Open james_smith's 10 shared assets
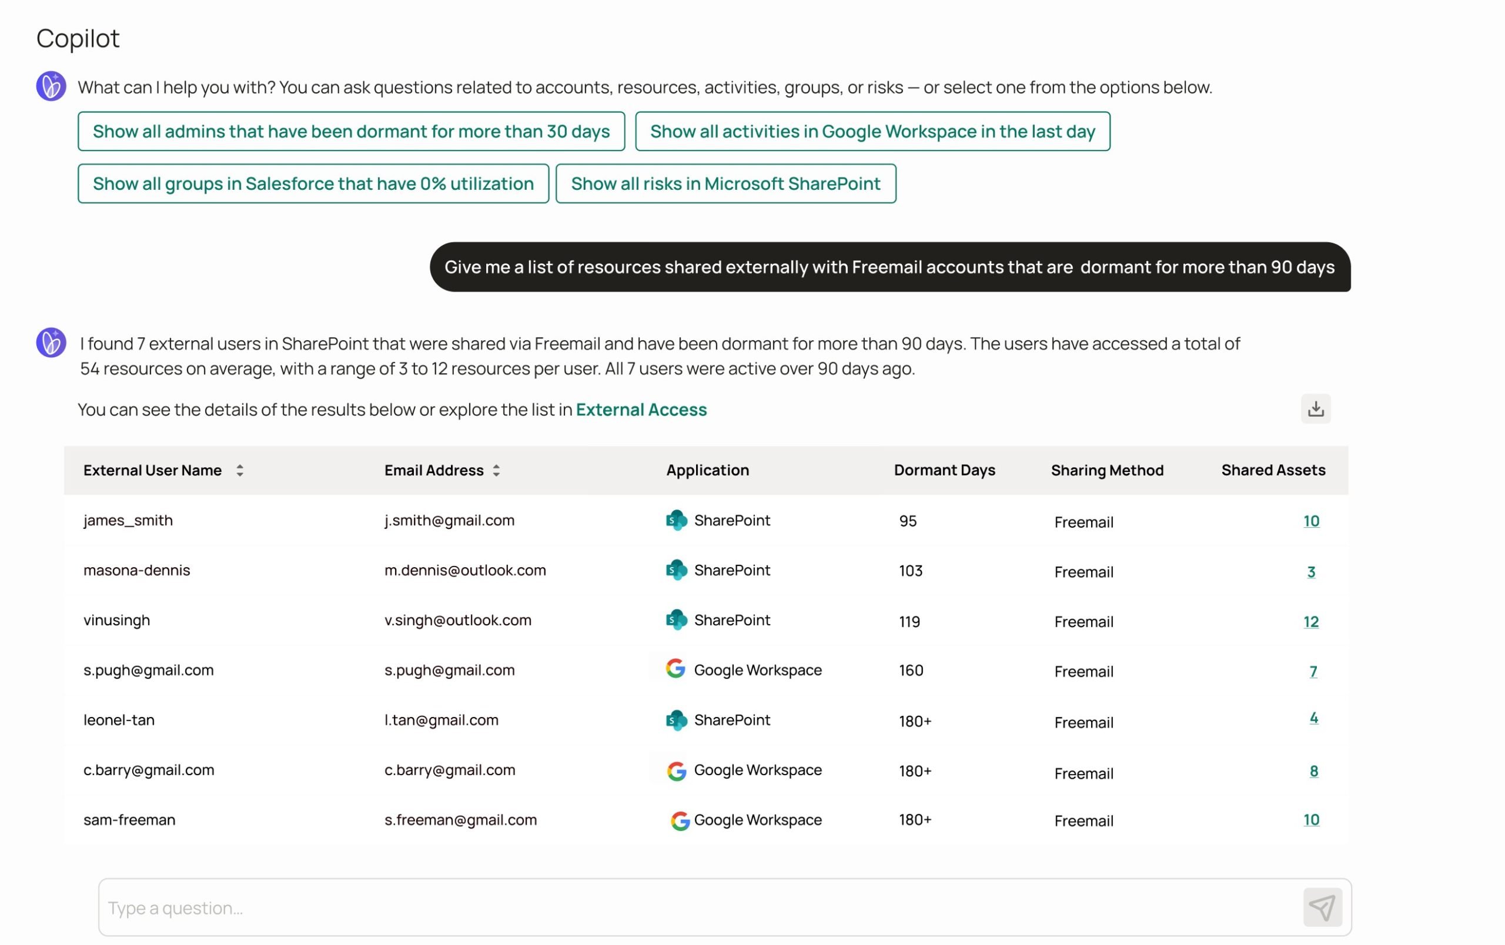Viewport: 1505px width, 945px height. [x=1310, y=521]
